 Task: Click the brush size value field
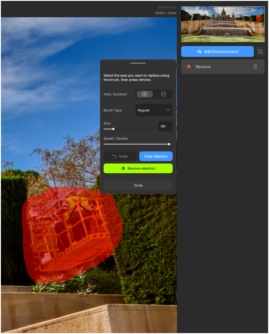click(165, 126)
